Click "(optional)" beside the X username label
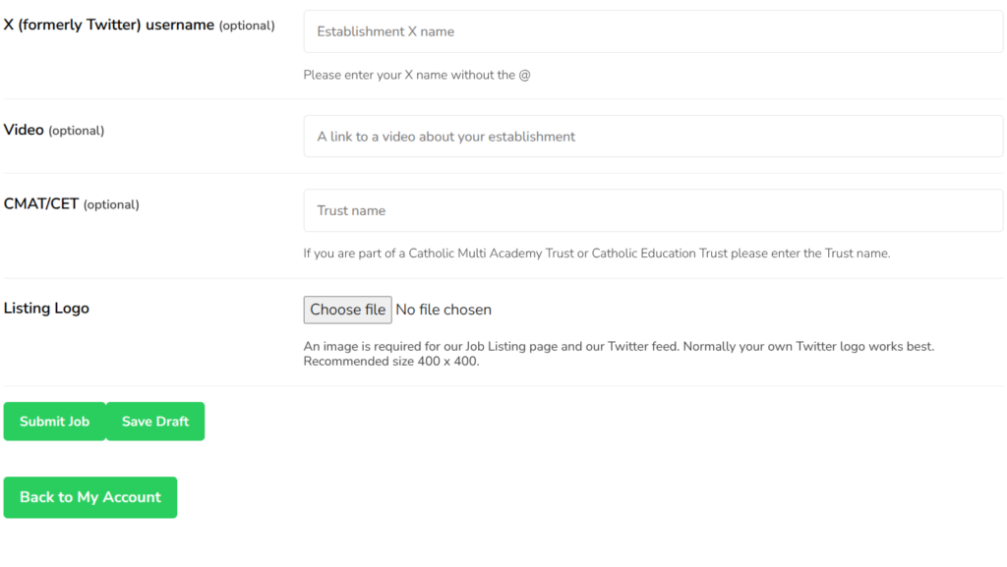 [247, 26]
